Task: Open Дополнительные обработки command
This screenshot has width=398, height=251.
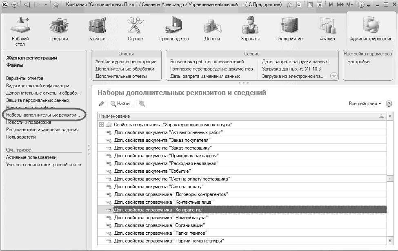Action: coord(125,69)
